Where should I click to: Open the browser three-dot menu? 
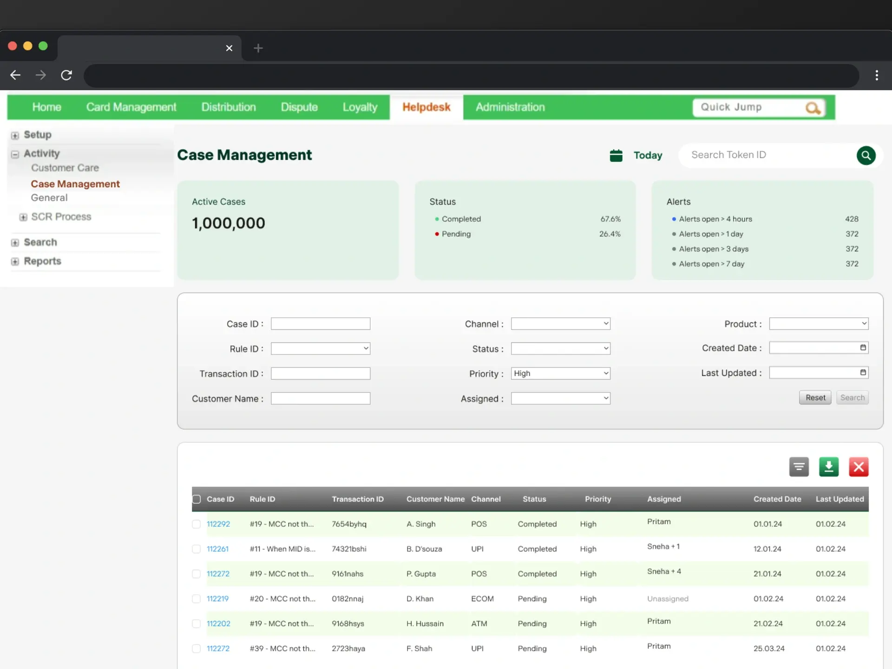pos(877,75)
